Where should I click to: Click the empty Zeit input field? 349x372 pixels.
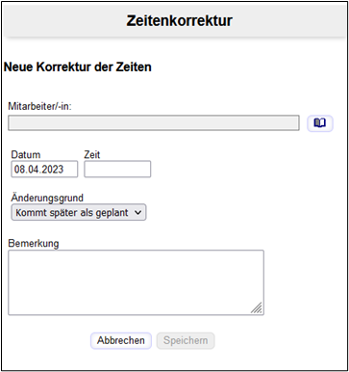point(117,169)
